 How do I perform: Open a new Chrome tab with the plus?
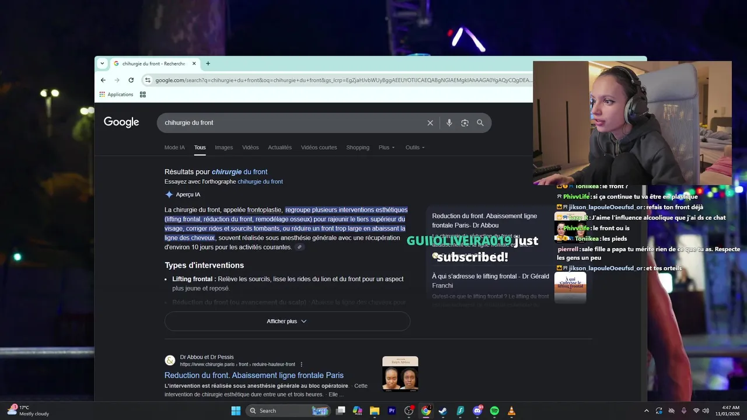coord(208,64)
